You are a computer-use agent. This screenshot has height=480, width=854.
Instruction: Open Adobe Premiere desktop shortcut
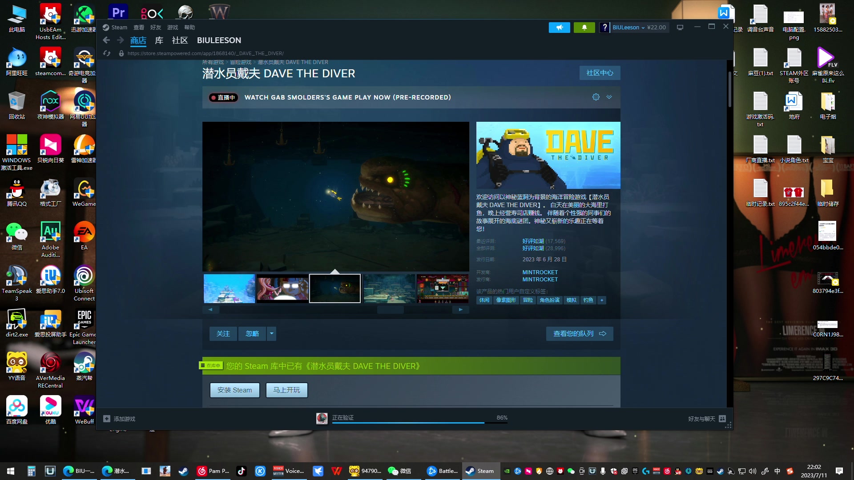tap(118, 12)
